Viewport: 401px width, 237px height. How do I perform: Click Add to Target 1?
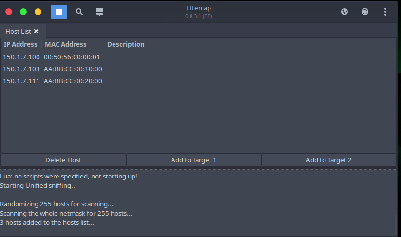click(x=193, y=160)
